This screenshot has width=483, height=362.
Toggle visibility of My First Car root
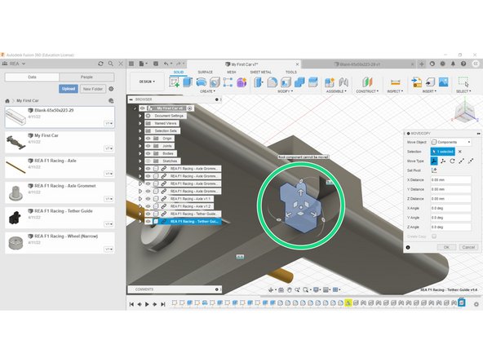coord(142,108)
